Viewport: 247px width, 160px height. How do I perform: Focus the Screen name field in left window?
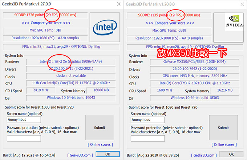click(24, 120)
